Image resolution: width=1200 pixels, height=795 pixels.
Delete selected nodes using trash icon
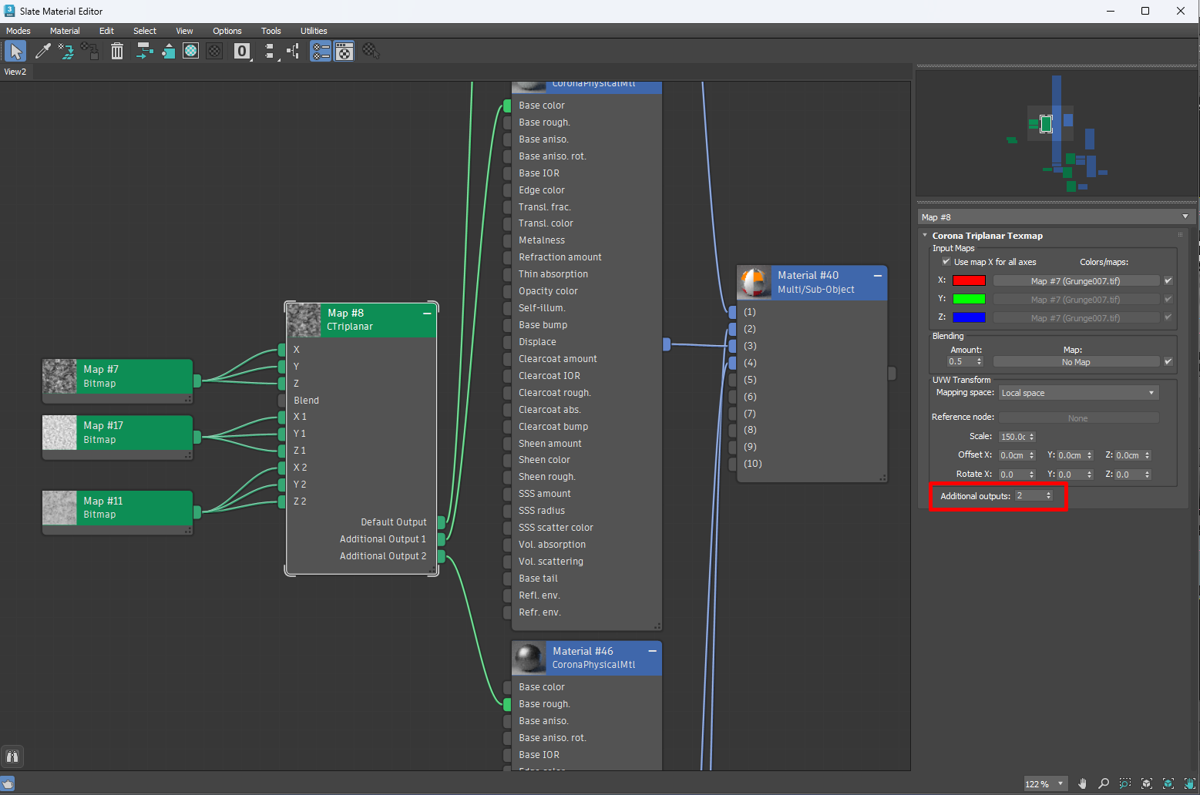(116, 51)
